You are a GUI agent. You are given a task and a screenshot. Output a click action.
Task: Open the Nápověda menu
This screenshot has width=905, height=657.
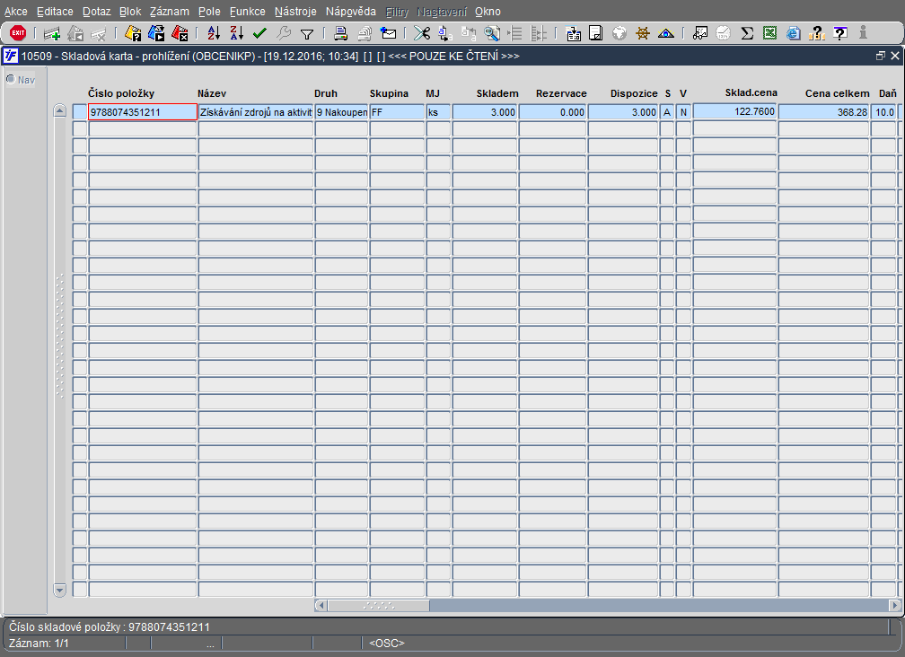point(350,12)
